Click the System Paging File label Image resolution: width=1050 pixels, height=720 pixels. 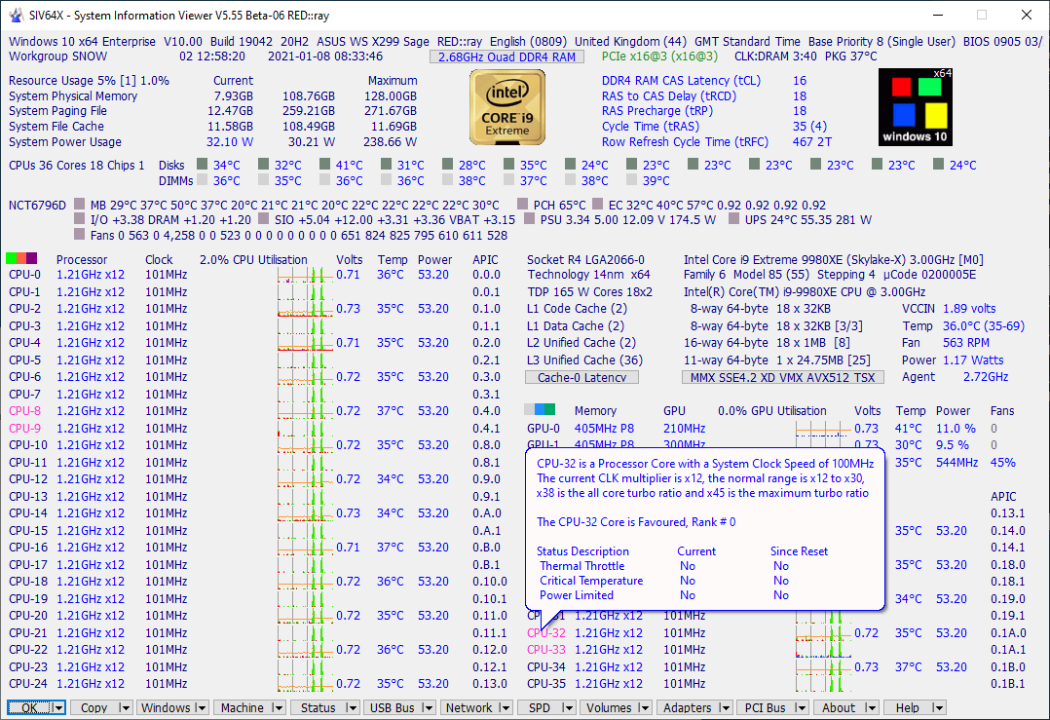point(57,110)
